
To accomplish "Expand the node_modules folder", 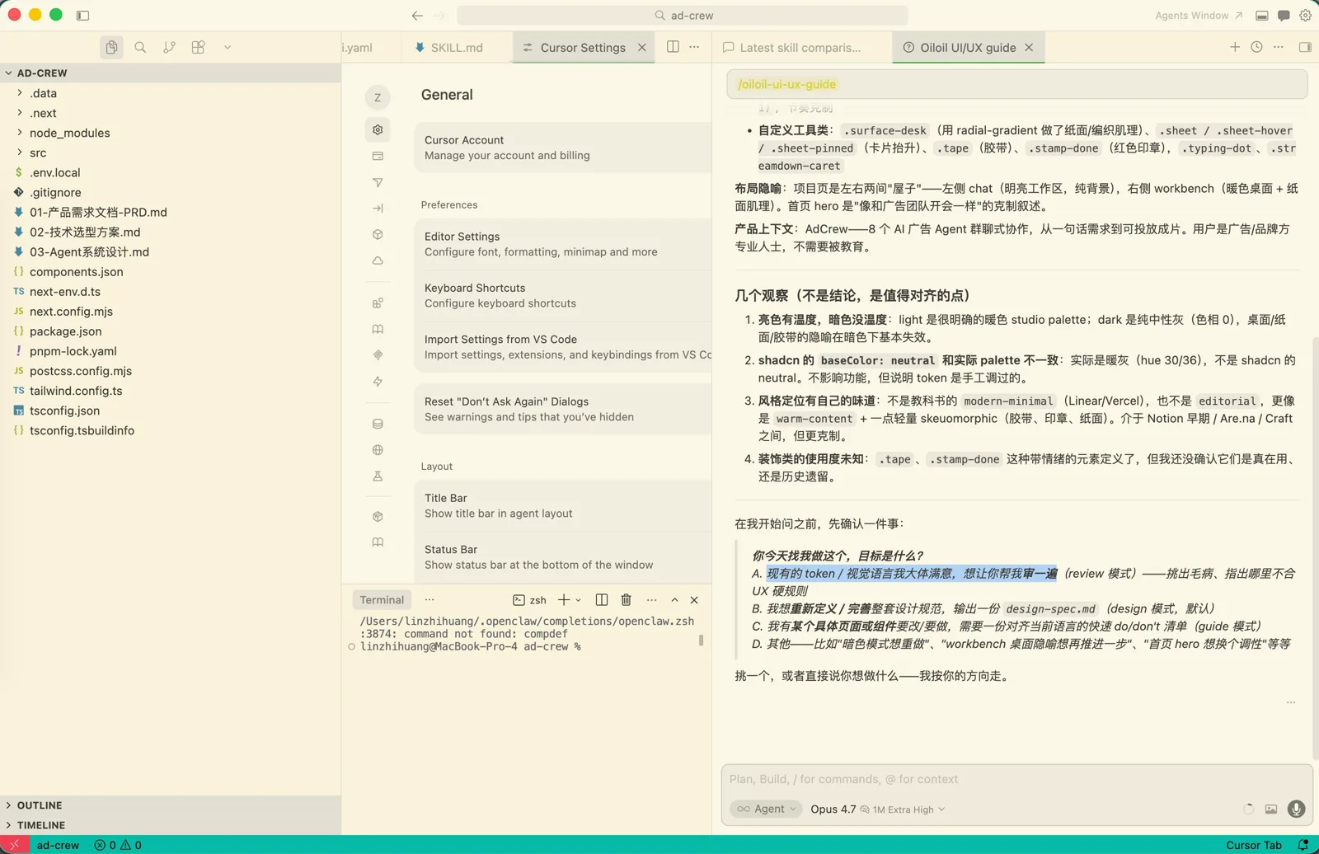I will click(171, 133).
